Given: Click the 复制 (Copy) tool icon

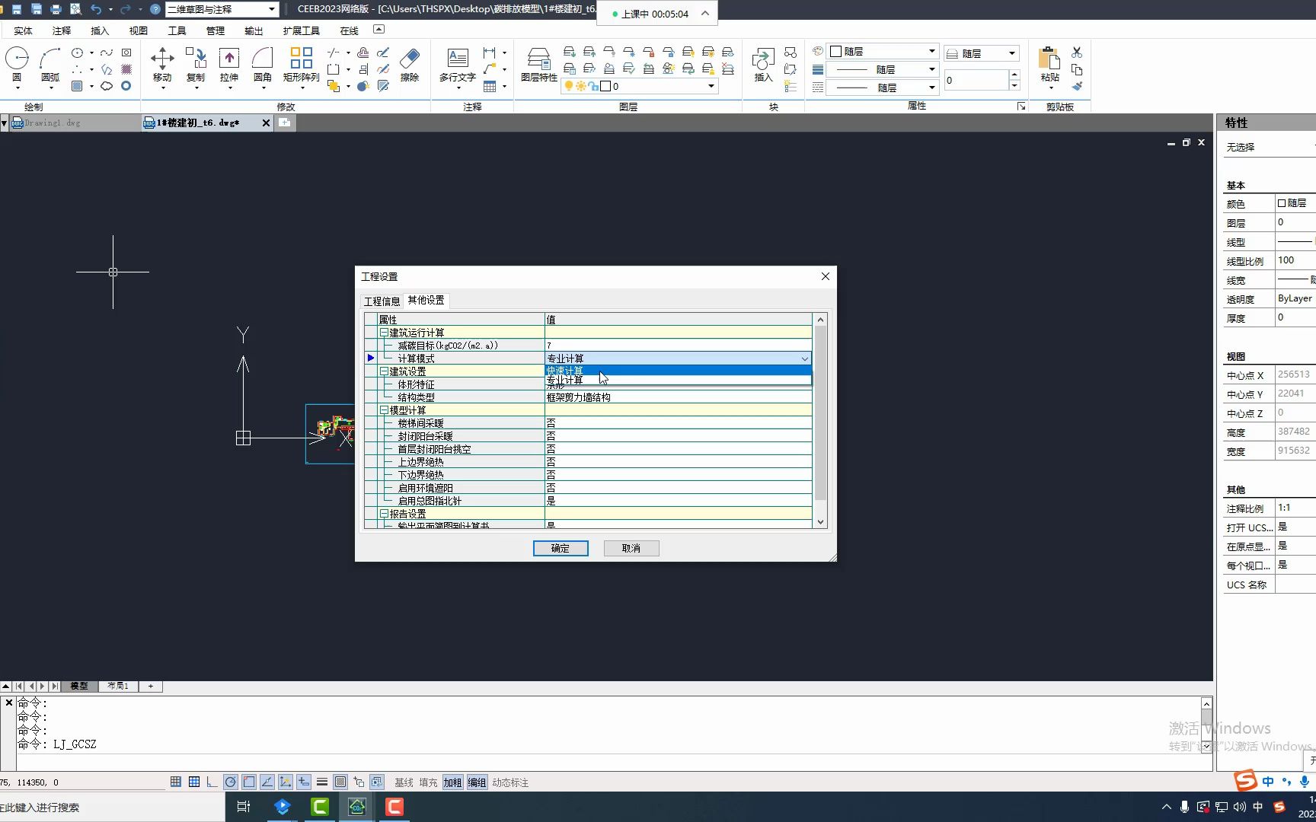Looking at the screenshot, I should tap(196, 65).
